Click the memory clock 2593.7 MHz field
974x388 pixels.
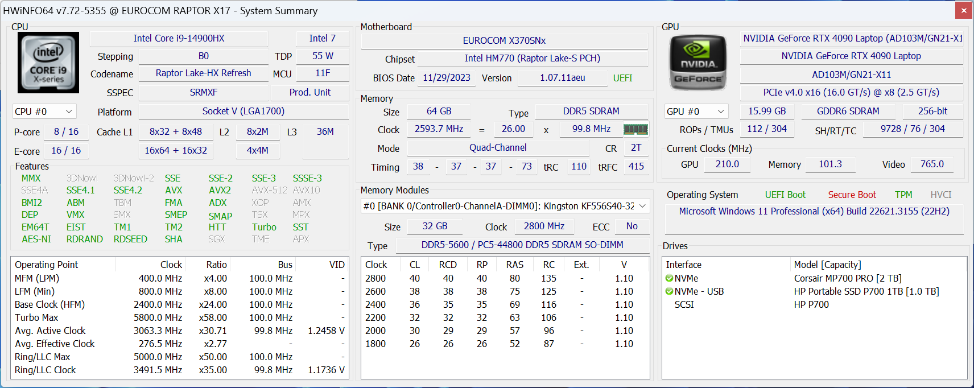click(x=439, y=129)
